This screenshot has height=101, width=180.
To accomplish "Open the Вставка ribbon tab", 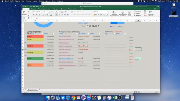I will [x=33, y=9].
